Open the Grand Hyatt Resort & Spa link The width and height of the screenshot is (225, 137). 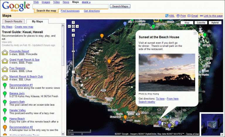24,60
